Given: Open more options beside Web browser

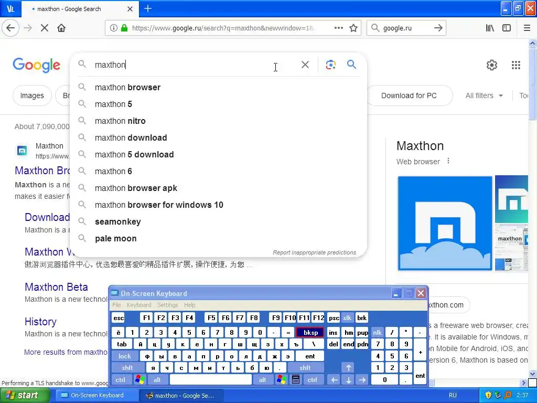Looking at the screenshot, I should [448, 161].
